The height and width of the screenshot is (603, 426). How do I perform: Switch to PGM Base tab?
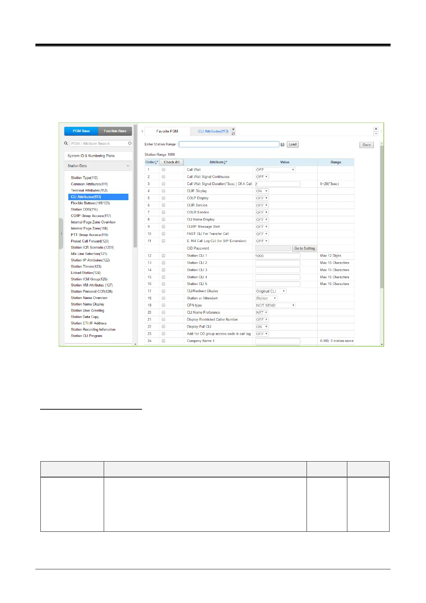tap(81, 131)
